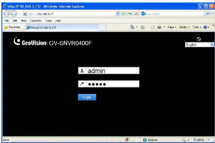The width and height of the screenshot is (215, 143).
Task: Click the command bar overflow chevron
Action: [213, 25]
